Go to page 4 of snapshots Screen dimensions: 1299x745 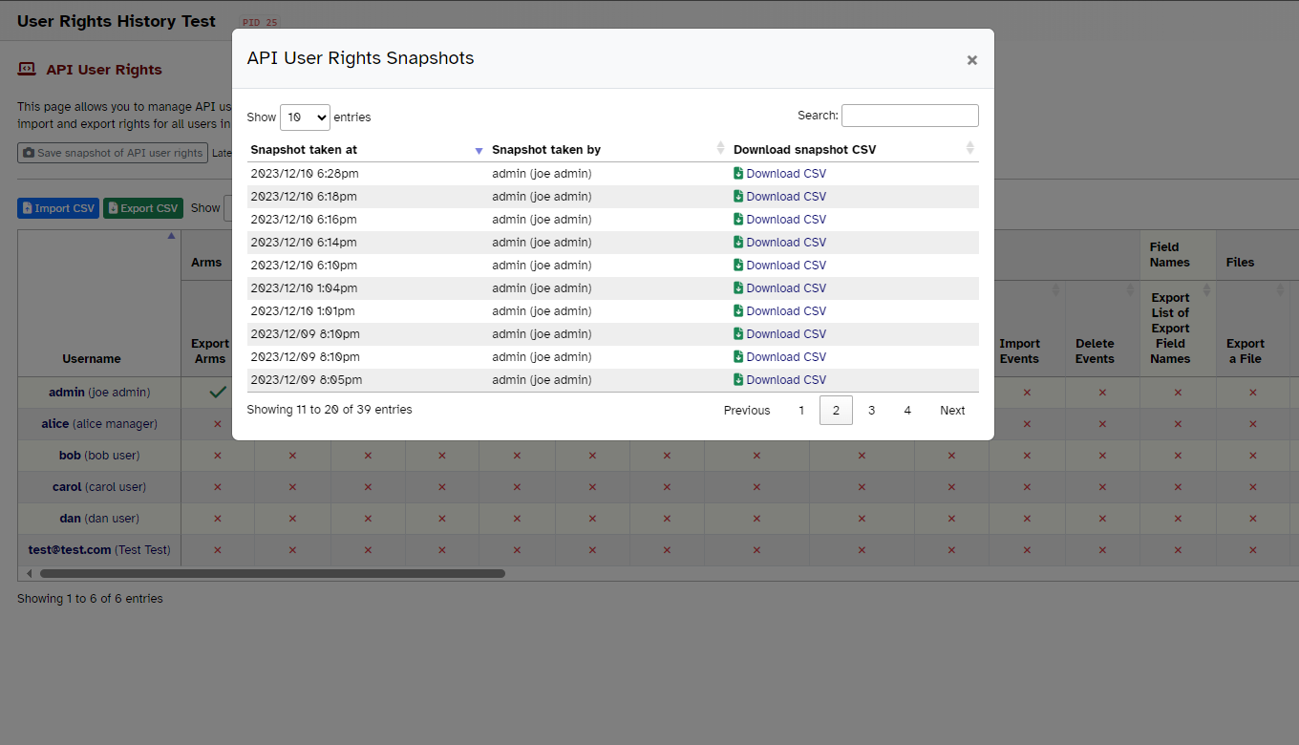pyautogui.click(x=907, y=411)
